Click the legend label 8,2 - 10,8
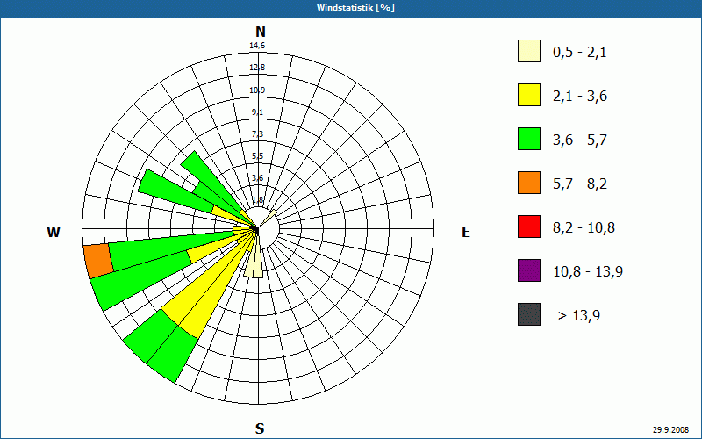Image resolution: width=702 pixels, height=439 pixels. coord(584,228)
